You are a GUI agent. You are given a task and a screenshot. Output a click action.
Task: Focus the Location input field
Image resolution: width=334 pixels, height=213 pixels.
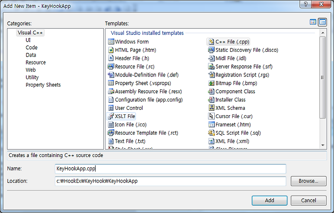click(x=170, y=181)
